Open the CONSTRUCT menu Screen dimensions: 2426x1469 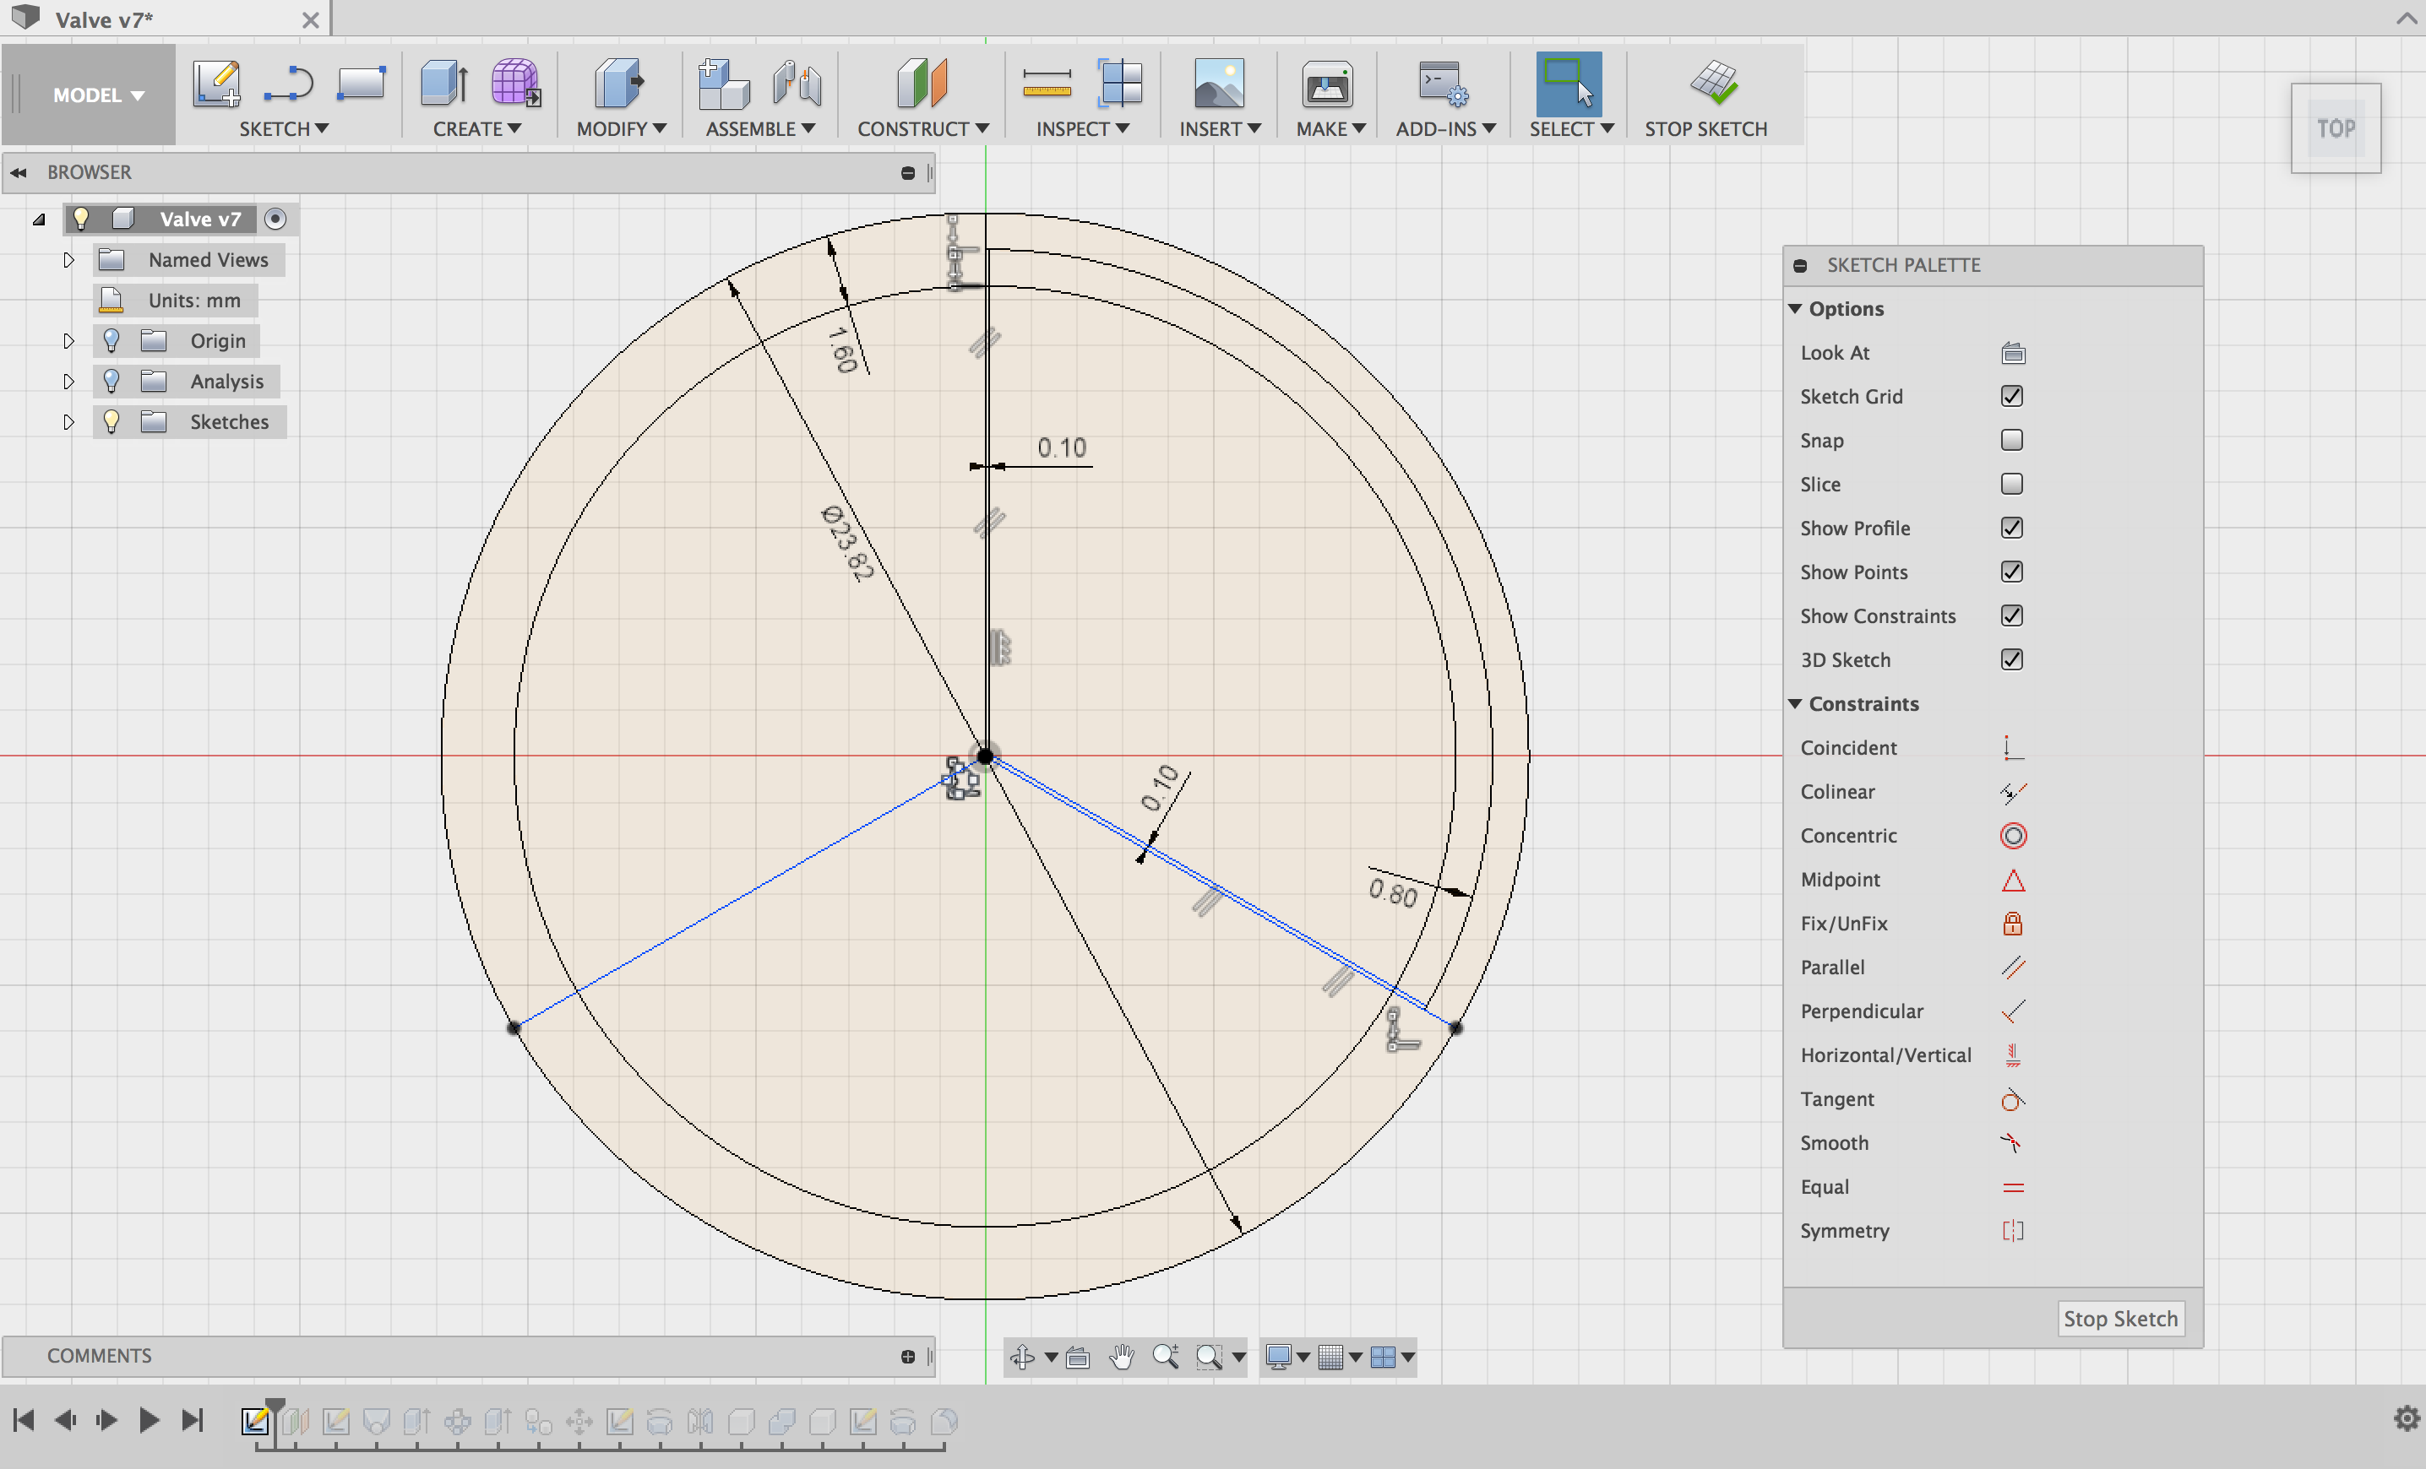(x=922, y=129)
